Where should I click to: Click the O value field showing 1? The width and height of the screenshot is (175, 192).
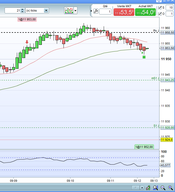point(170,14)
